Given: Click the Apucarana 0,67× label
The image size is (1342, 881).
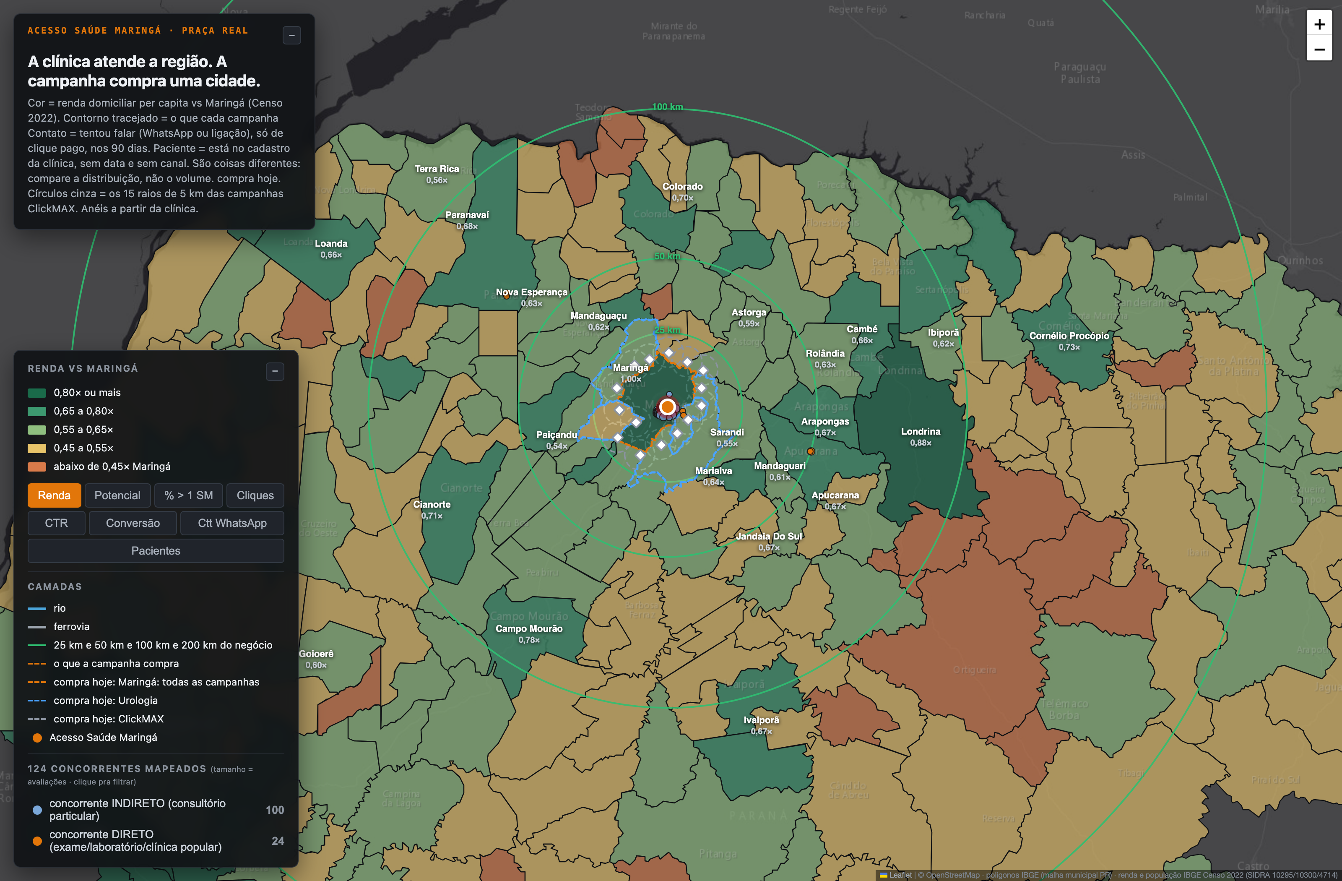Looking at the screenshot, I should pyautogui.click(x=835, y=501).
